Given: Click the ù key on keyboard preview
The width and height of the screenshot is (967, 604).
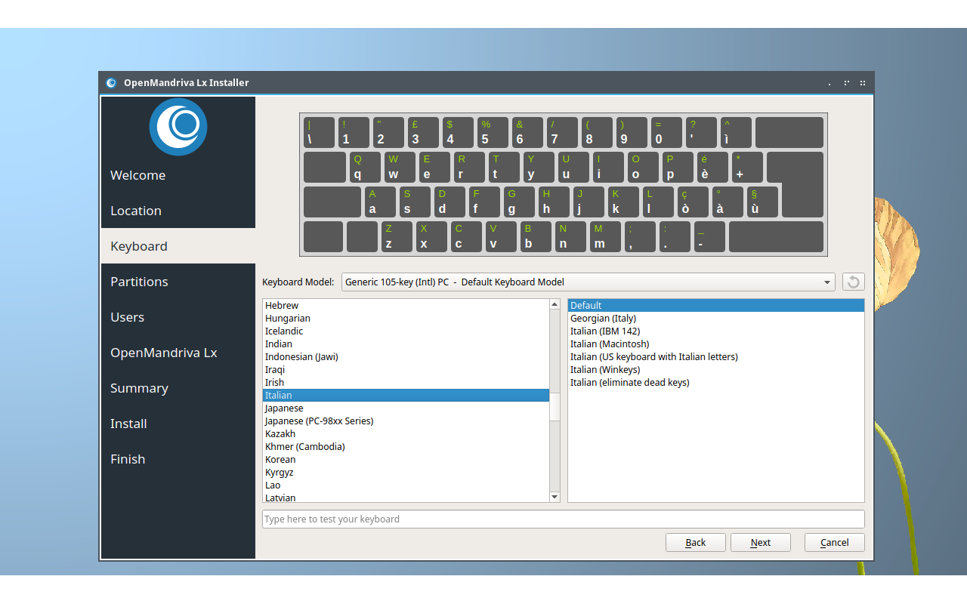Looking at the screenshot, I should tap(762, 202).
